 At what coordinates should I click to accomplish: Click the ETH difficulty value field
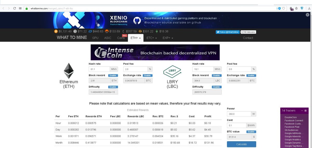point(103,92)
